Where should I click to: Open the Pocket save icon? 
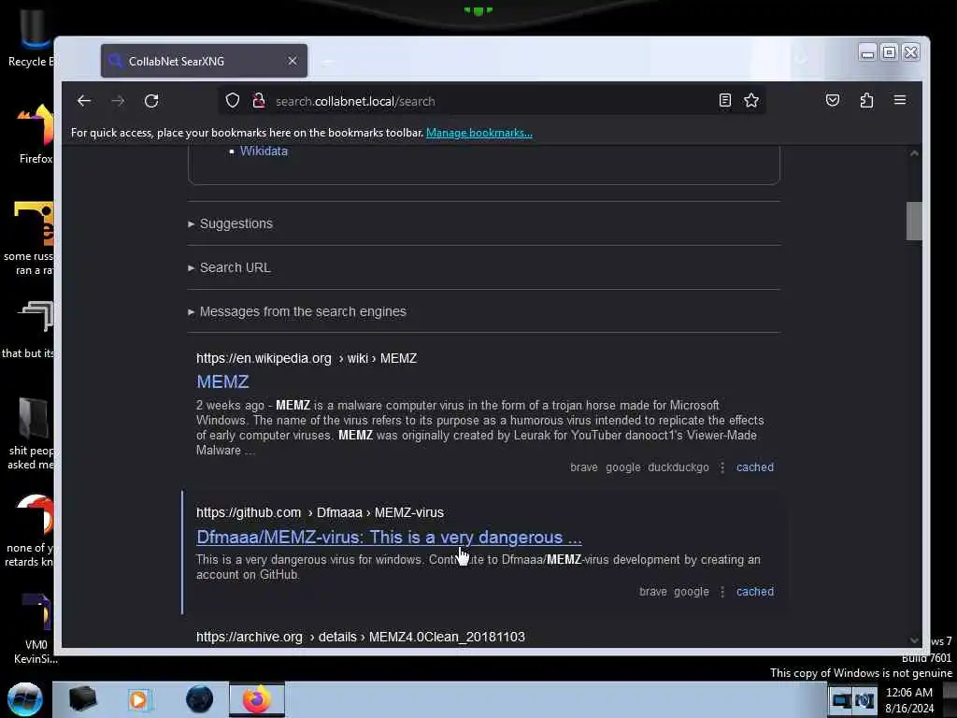point(833,100)
